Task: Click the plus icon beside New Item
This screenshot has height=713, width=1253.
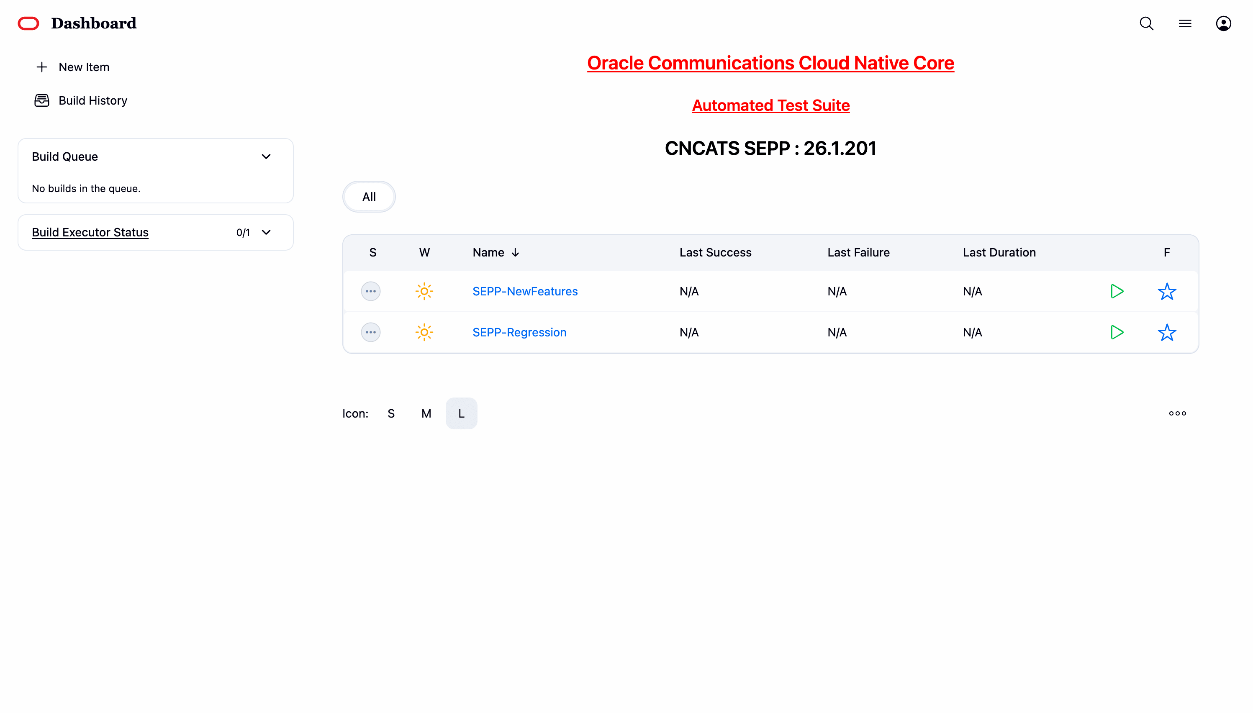Action: (x=42, y=67)
